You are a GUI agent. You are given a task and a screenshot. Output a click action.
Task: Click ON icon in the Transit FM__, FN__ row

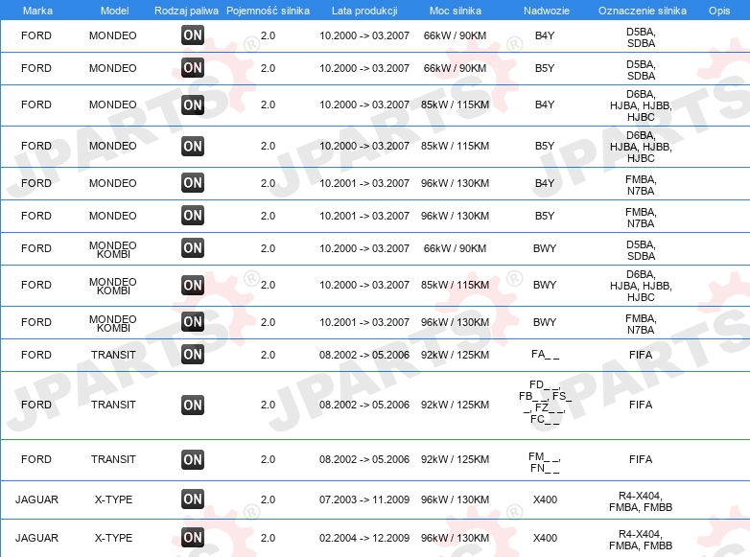[x=193, y=459]
